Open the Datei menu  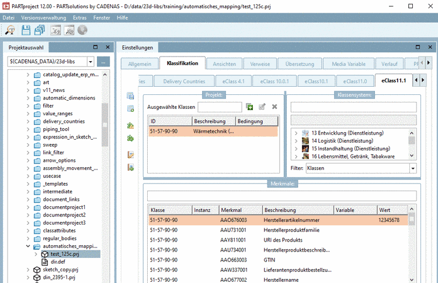(x=8, y=18)
